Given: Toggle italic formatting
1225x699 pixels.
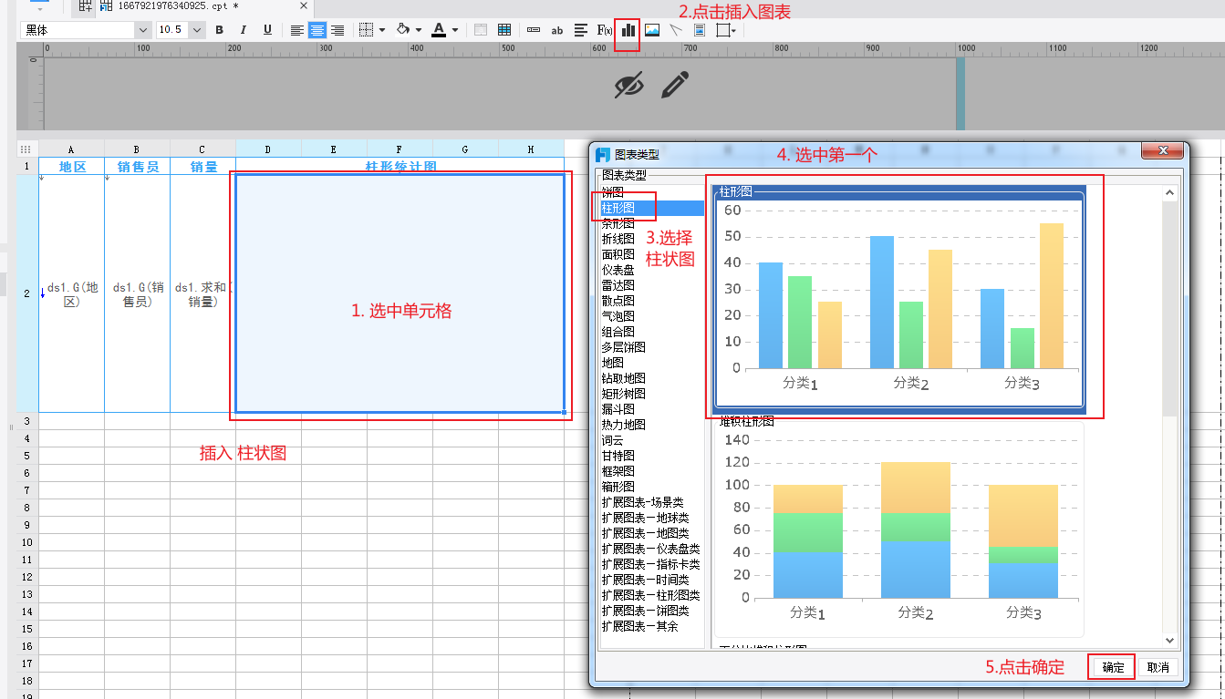Looking at the screenshot, I should coord(244,30).
